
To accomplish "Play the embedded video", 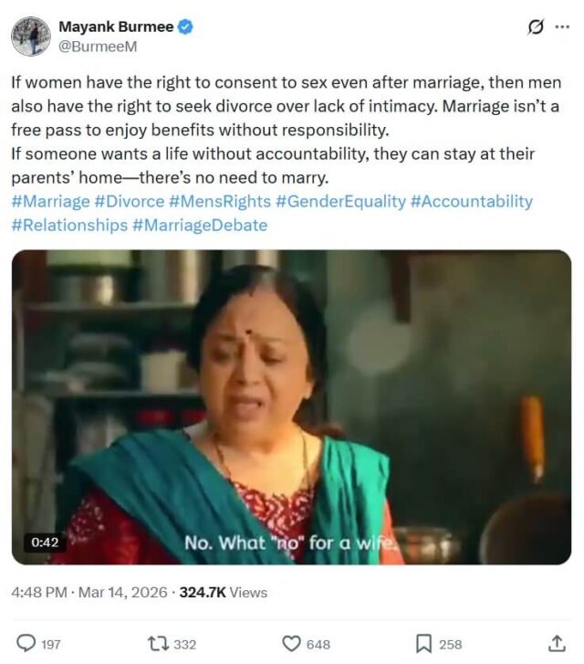I will pos(291,407).
